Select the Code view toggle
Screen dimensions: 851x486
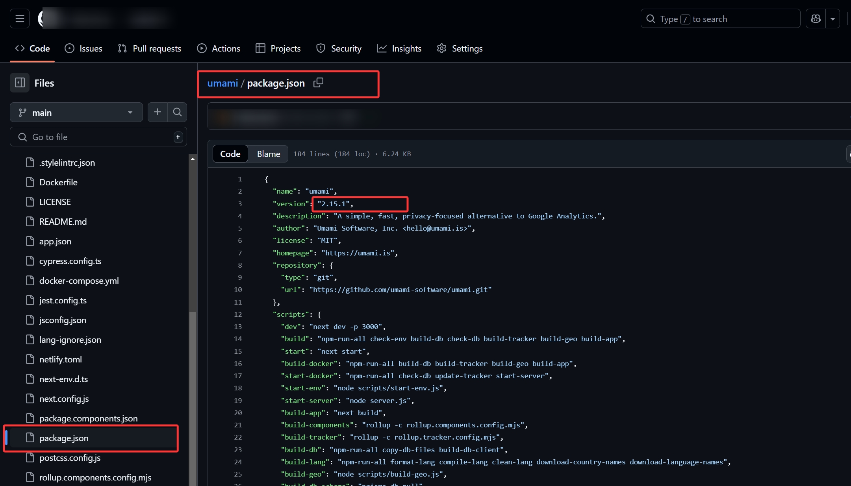tap(230, 154)
